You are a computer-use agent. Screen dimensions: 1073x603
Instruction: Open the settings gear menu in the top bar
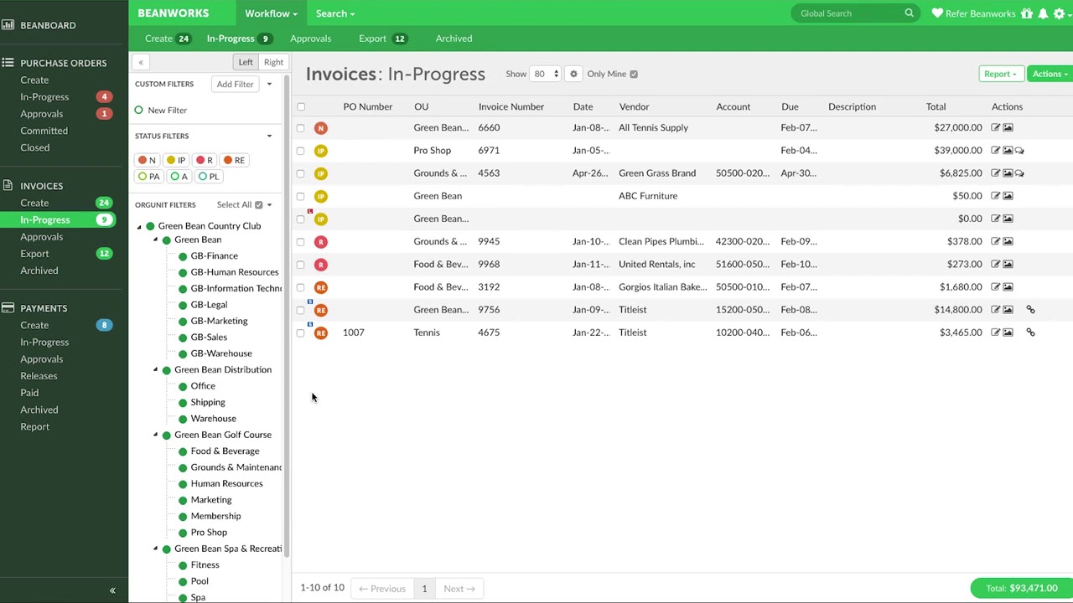(x=1060, y=13)
